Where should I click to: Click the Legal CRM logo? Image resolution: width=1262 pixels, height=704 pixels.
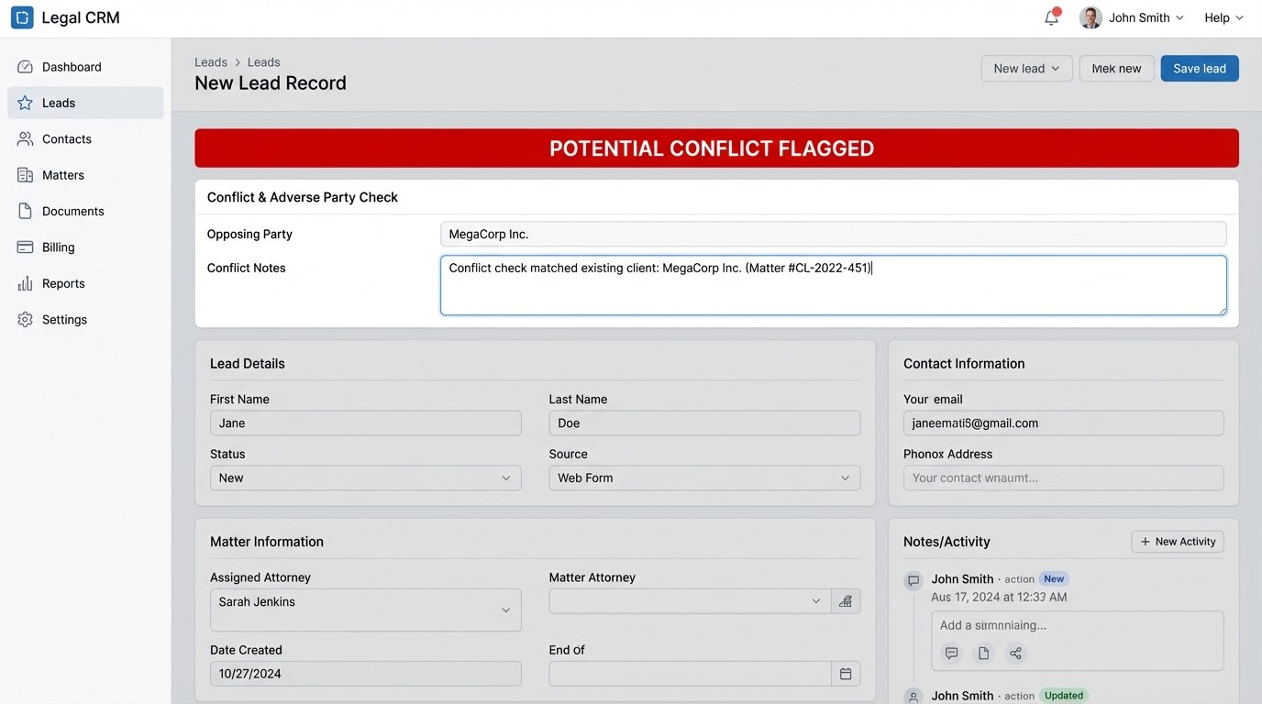tap(22, 16)
